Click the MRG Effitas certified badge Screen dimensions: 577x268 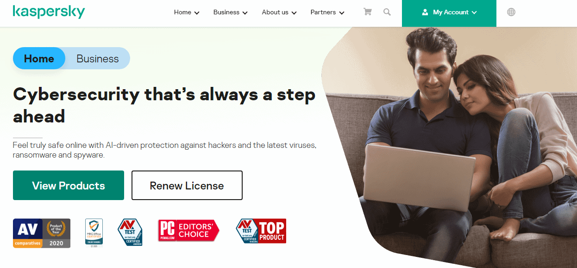(94, 232)
